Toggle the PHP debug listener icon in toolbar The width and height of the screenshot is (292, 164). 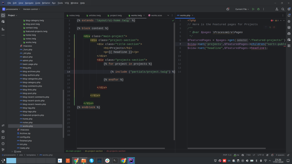click(x=228, y=9)
